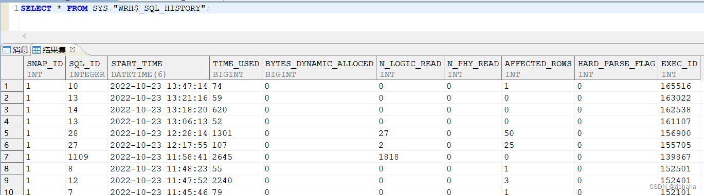This screenshot has width=704, height=195.
Task: Click TIME_USED cell with value 2645
Action: [236, 157]
